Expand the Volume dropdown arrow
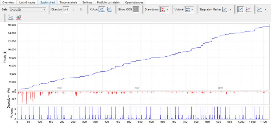The height and width of the screenshot is (124, 271). [x=192, y=10]
